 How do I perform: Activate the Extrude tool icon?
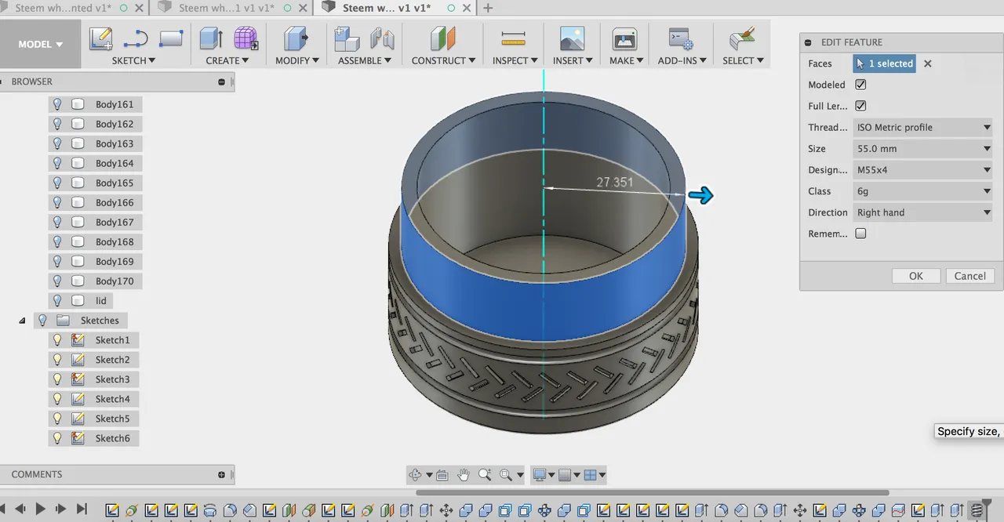211,38
